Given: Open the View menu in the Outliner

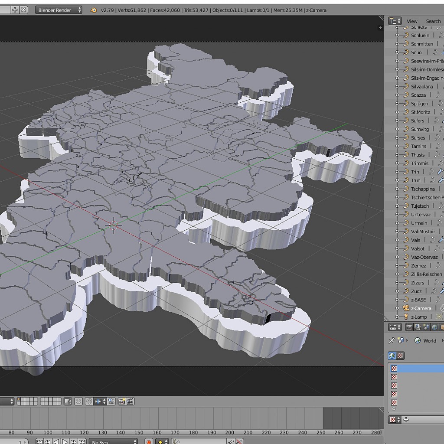Looking at the screenshot, I should (x=411, y=21).
